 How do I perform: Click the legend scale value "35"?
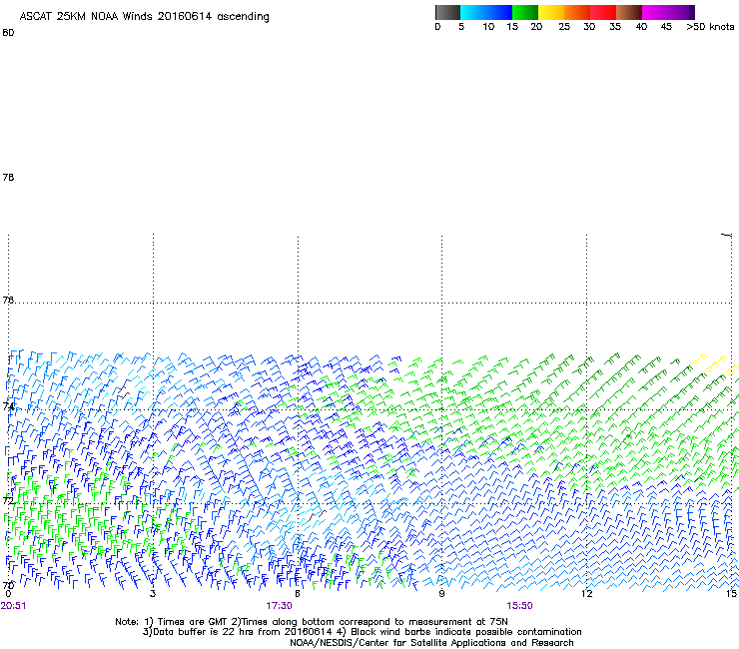pyautogui.click(x=615, y=27)
